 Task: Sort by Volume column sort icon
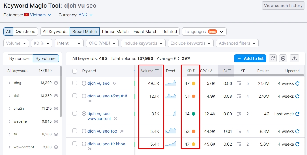tap(157, 71)
